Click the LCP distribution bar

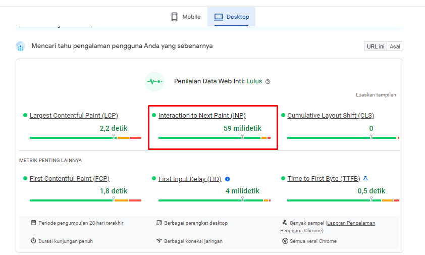(86, 138)
